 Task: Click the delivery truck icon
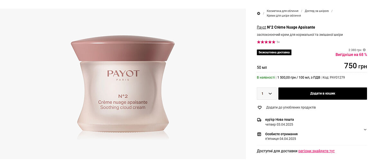[x=259, y=120]
